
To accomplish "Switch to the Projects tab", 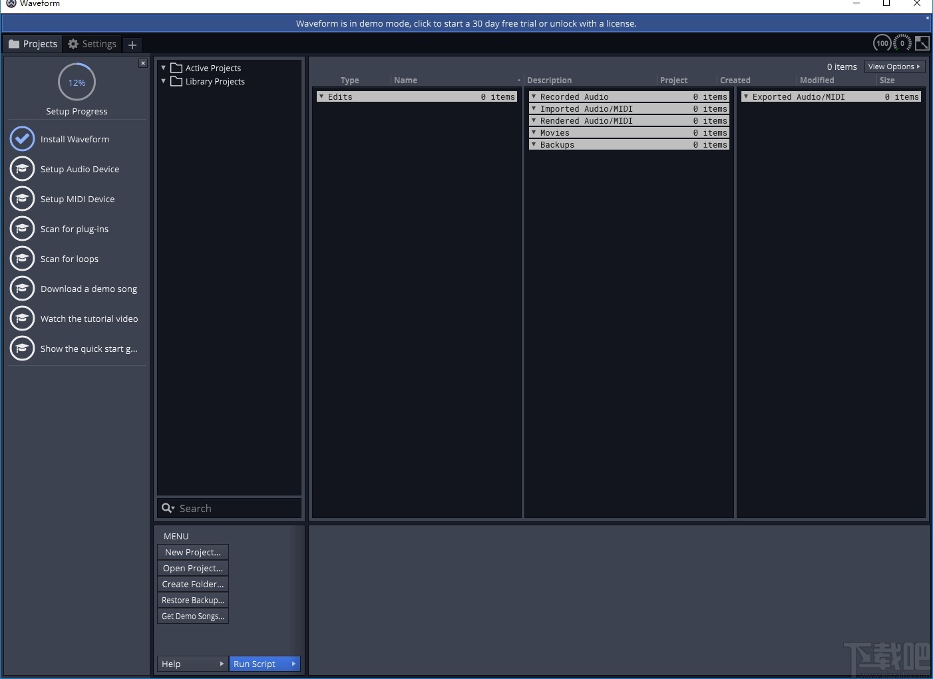I will (x=33, y=44).
